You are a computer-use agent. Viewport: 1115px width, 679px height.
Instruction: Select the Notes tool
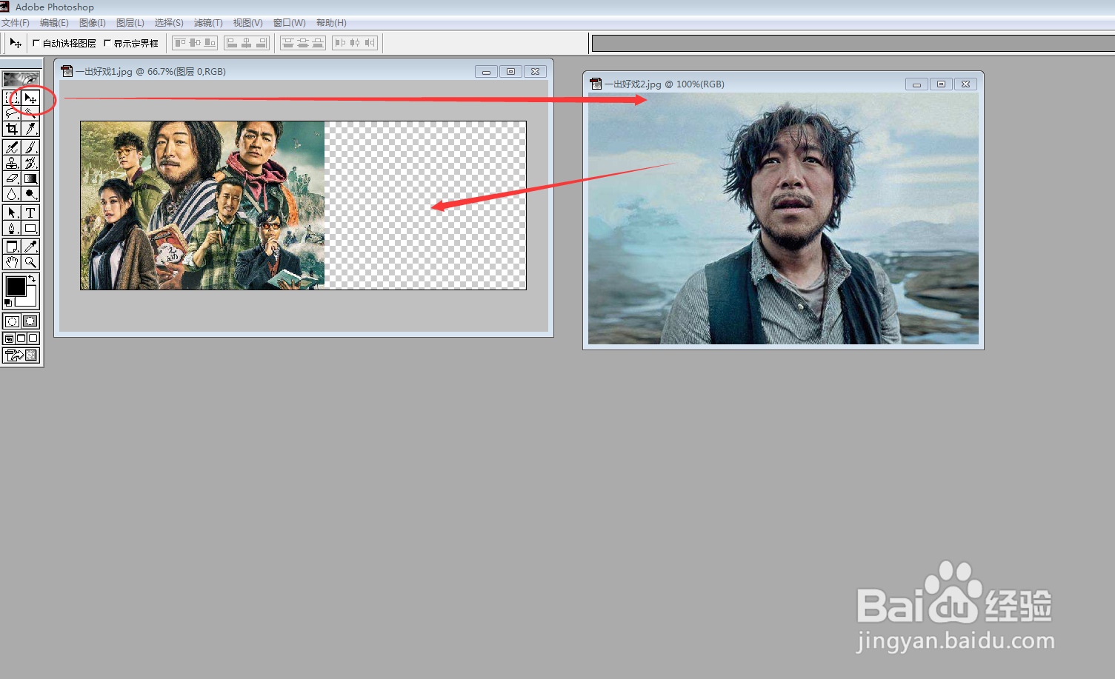point(12,246)
